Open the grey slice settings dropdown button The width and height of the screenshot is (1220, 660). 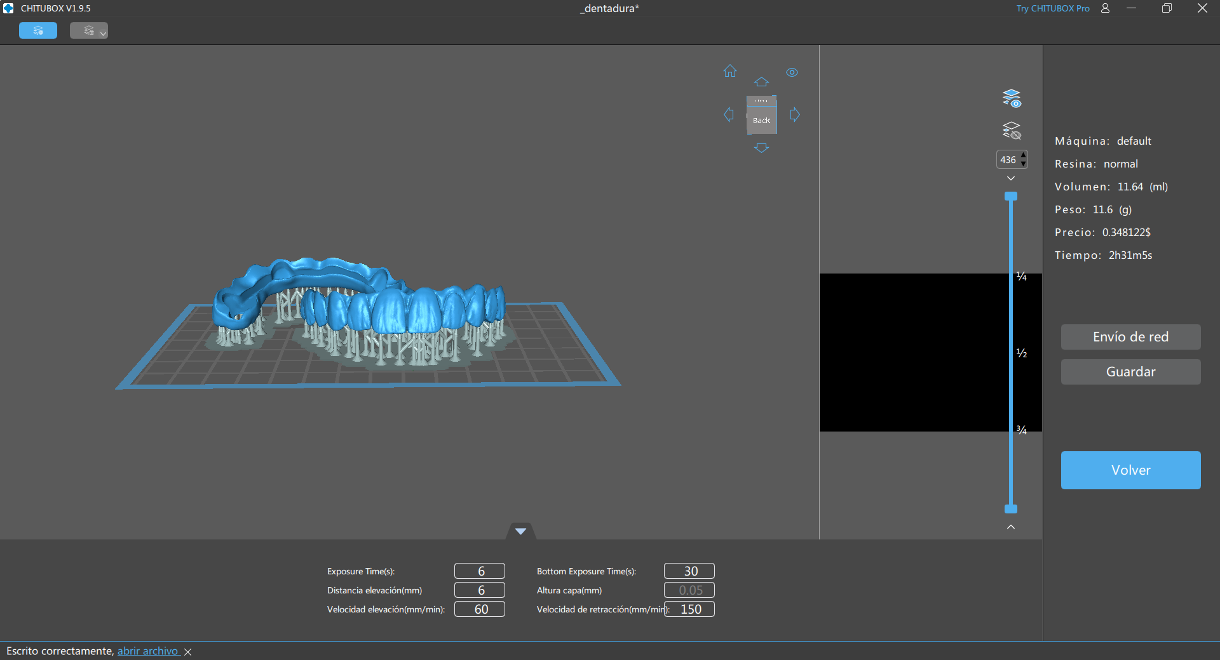pyautogui.click(x=89, y=30)
